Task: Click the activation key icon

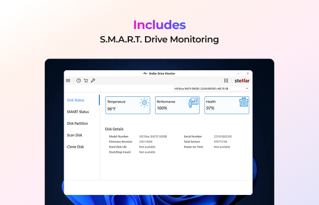Action: point(93,81)
